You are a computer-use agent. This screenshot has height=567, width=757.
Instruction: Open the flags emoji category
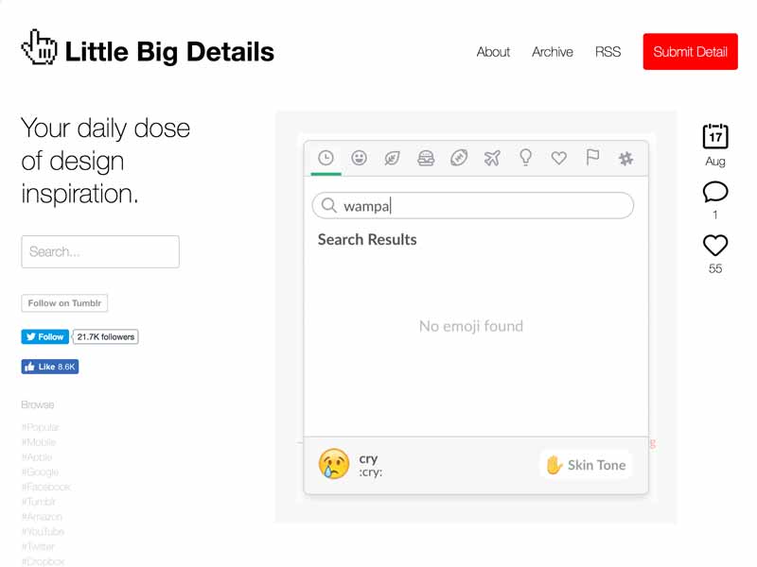(x=591, y=158)
